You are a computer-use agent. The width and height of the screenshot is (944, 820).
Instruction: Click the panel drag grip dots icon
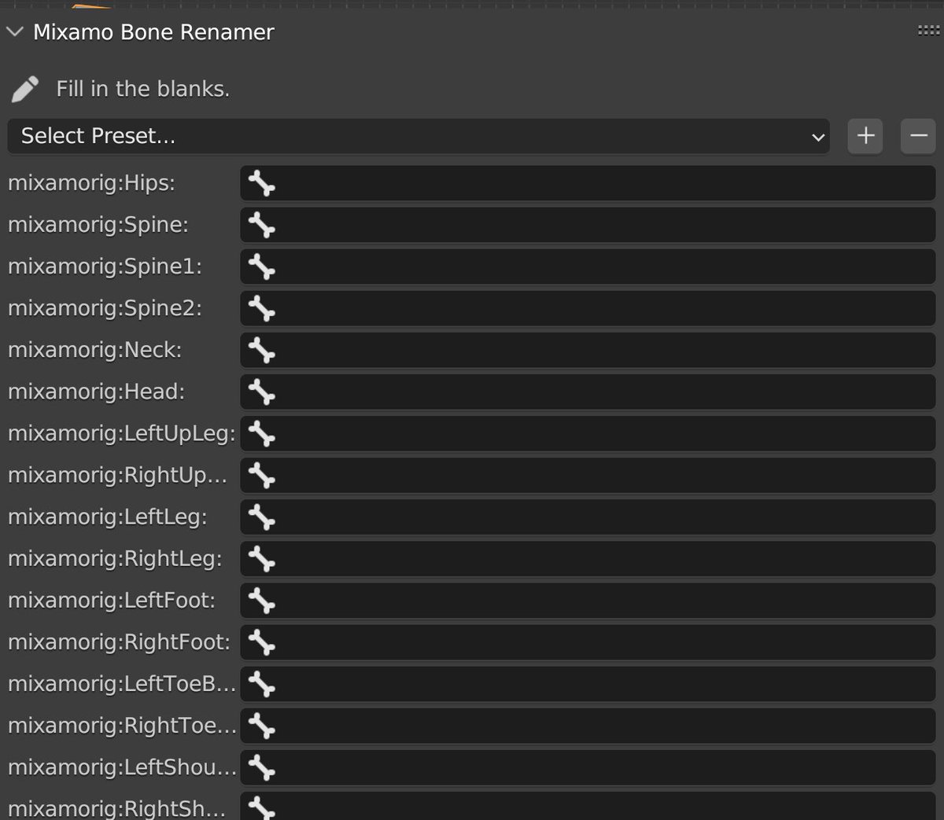point(928,31)
